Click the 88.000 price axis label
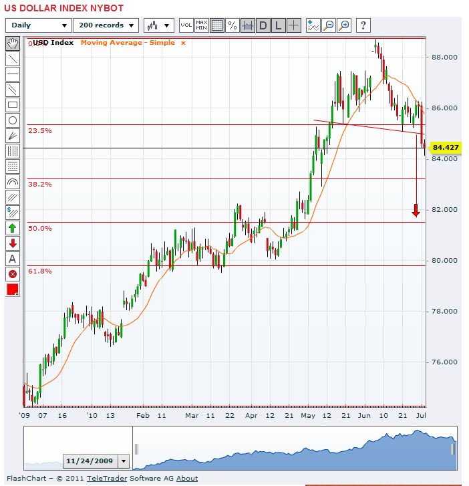This screenshot has width=469, height=486. [444, 57]
